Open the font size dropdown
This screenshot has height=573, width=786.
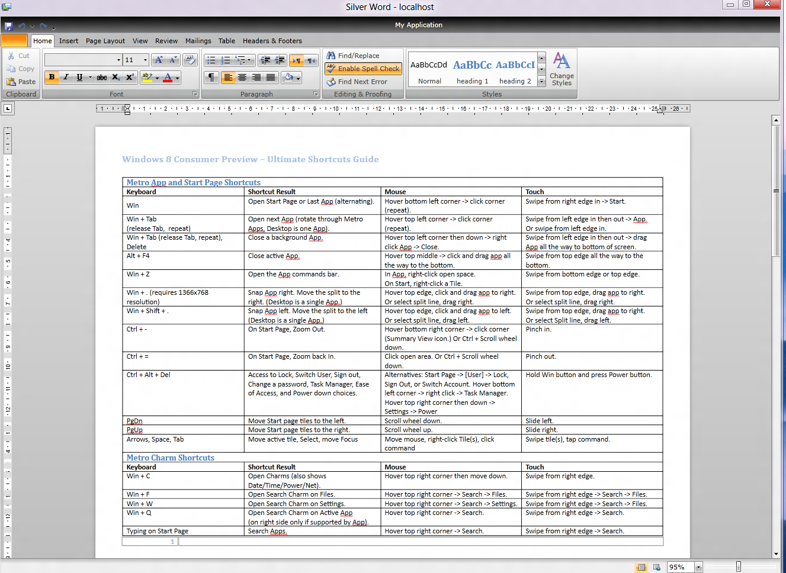click(145, 60)
